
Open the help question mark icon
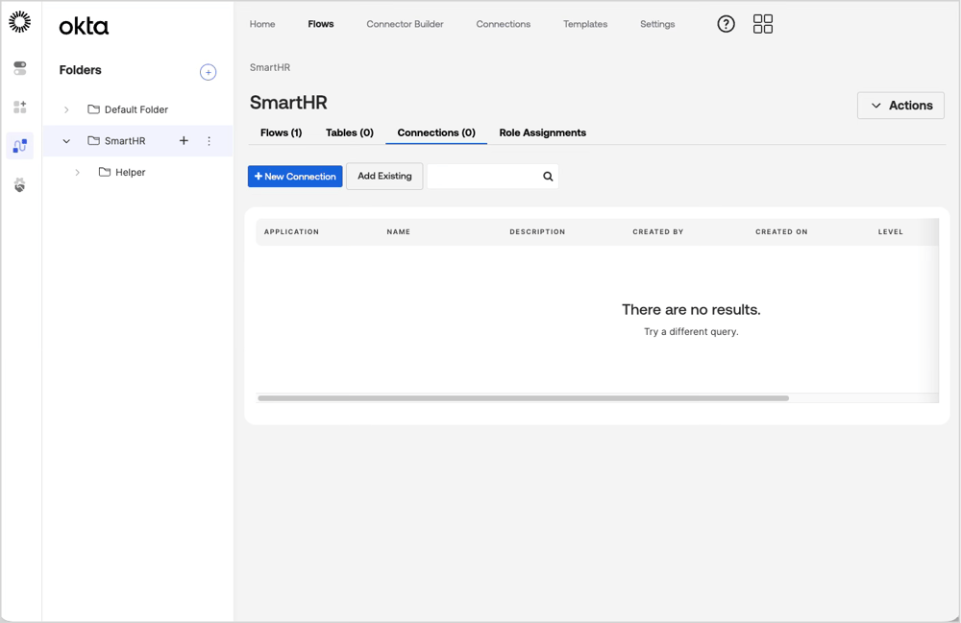pos(727,24)
